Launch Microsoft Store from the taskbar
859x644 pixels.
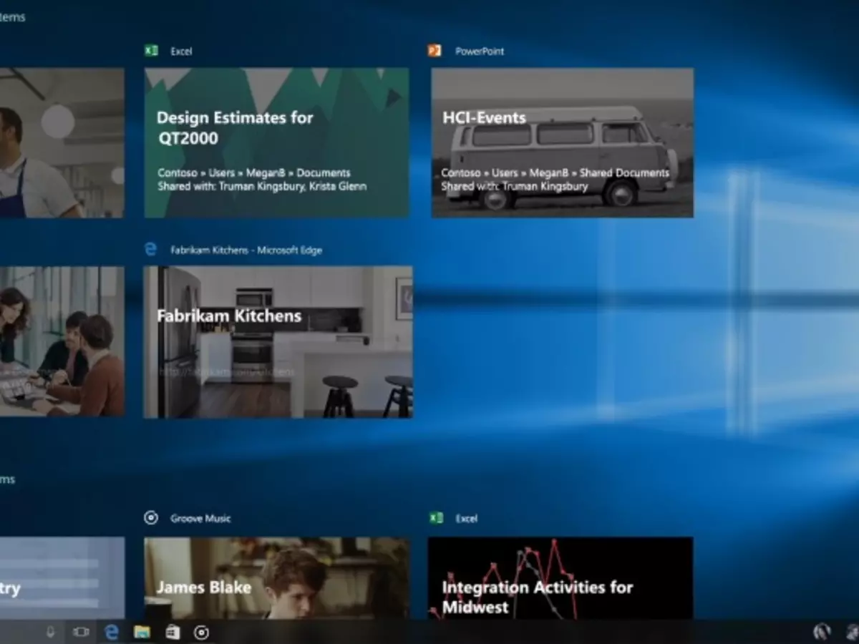pyautogui.click(x=171, y=633)
